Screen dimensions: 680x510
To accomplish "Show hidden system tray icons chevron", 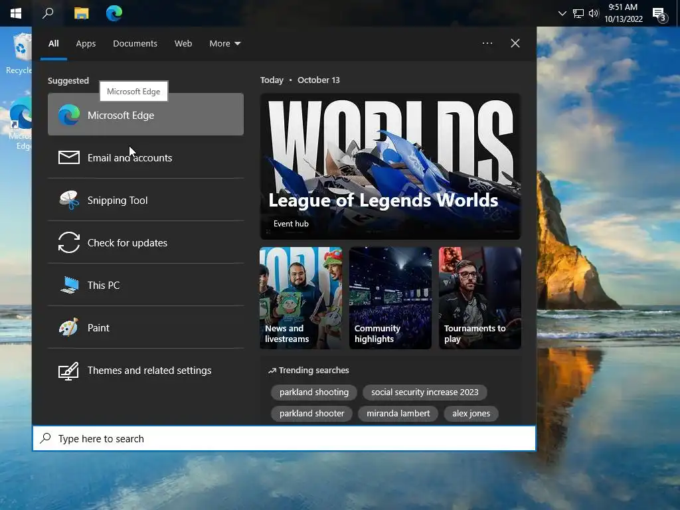I will tap(562, 13).
